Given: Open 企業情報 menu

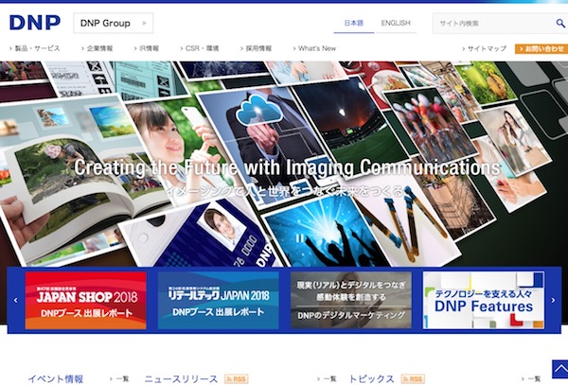Looking at the screenshot, I should click(x=98, y=48).
